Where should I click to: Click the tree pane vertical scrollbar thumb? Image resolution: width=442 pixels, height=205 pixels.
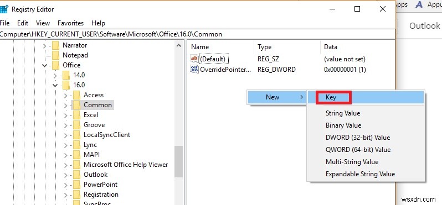pyautogui.click(x=178, y=162)
